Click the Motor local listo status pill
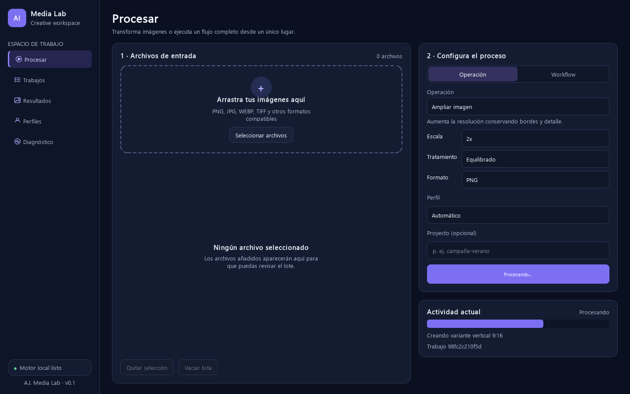 [50, 368]
